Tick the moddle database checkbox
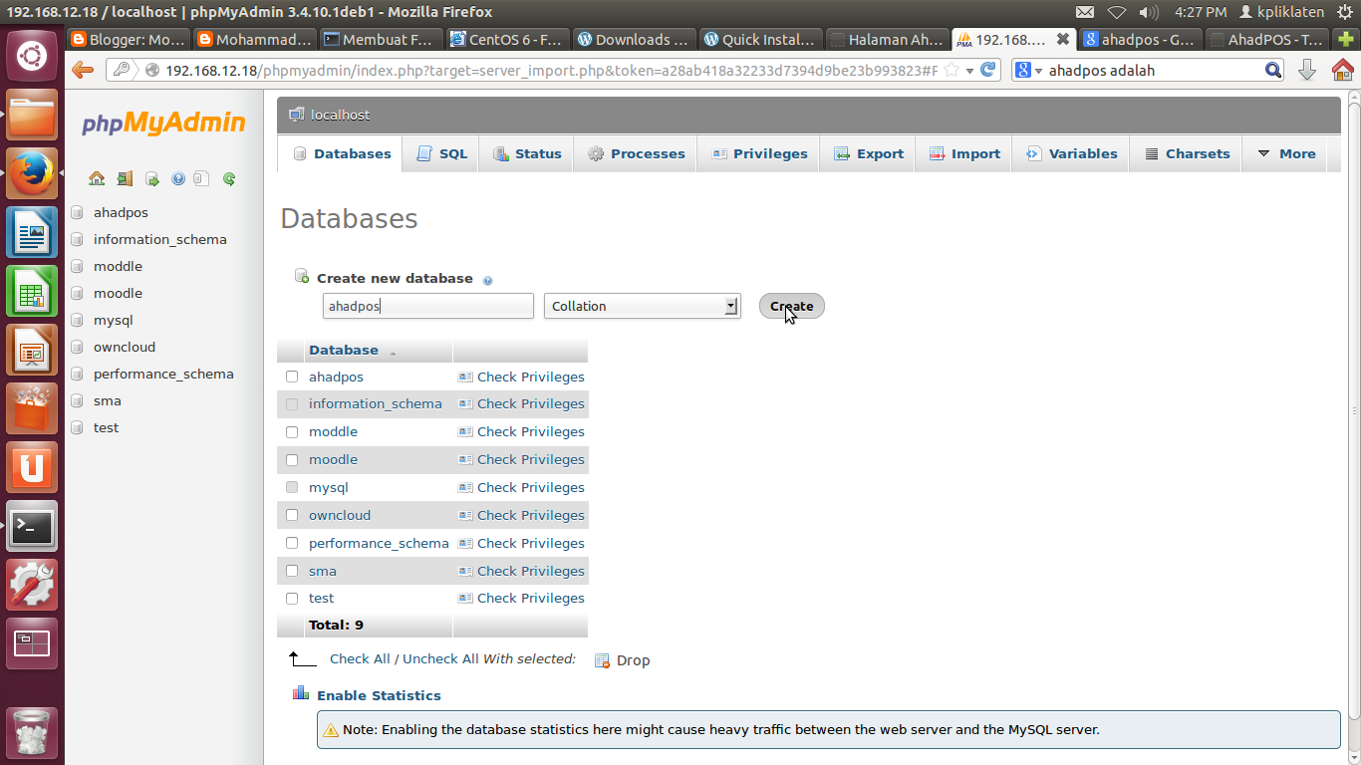 tap(292, 432)
